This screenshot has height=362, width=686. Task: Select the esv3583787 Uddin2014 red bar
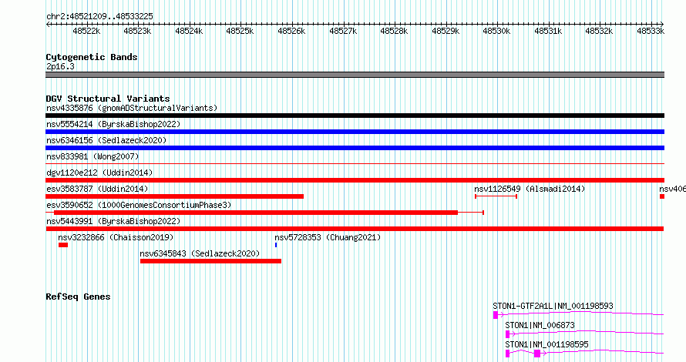174,196
